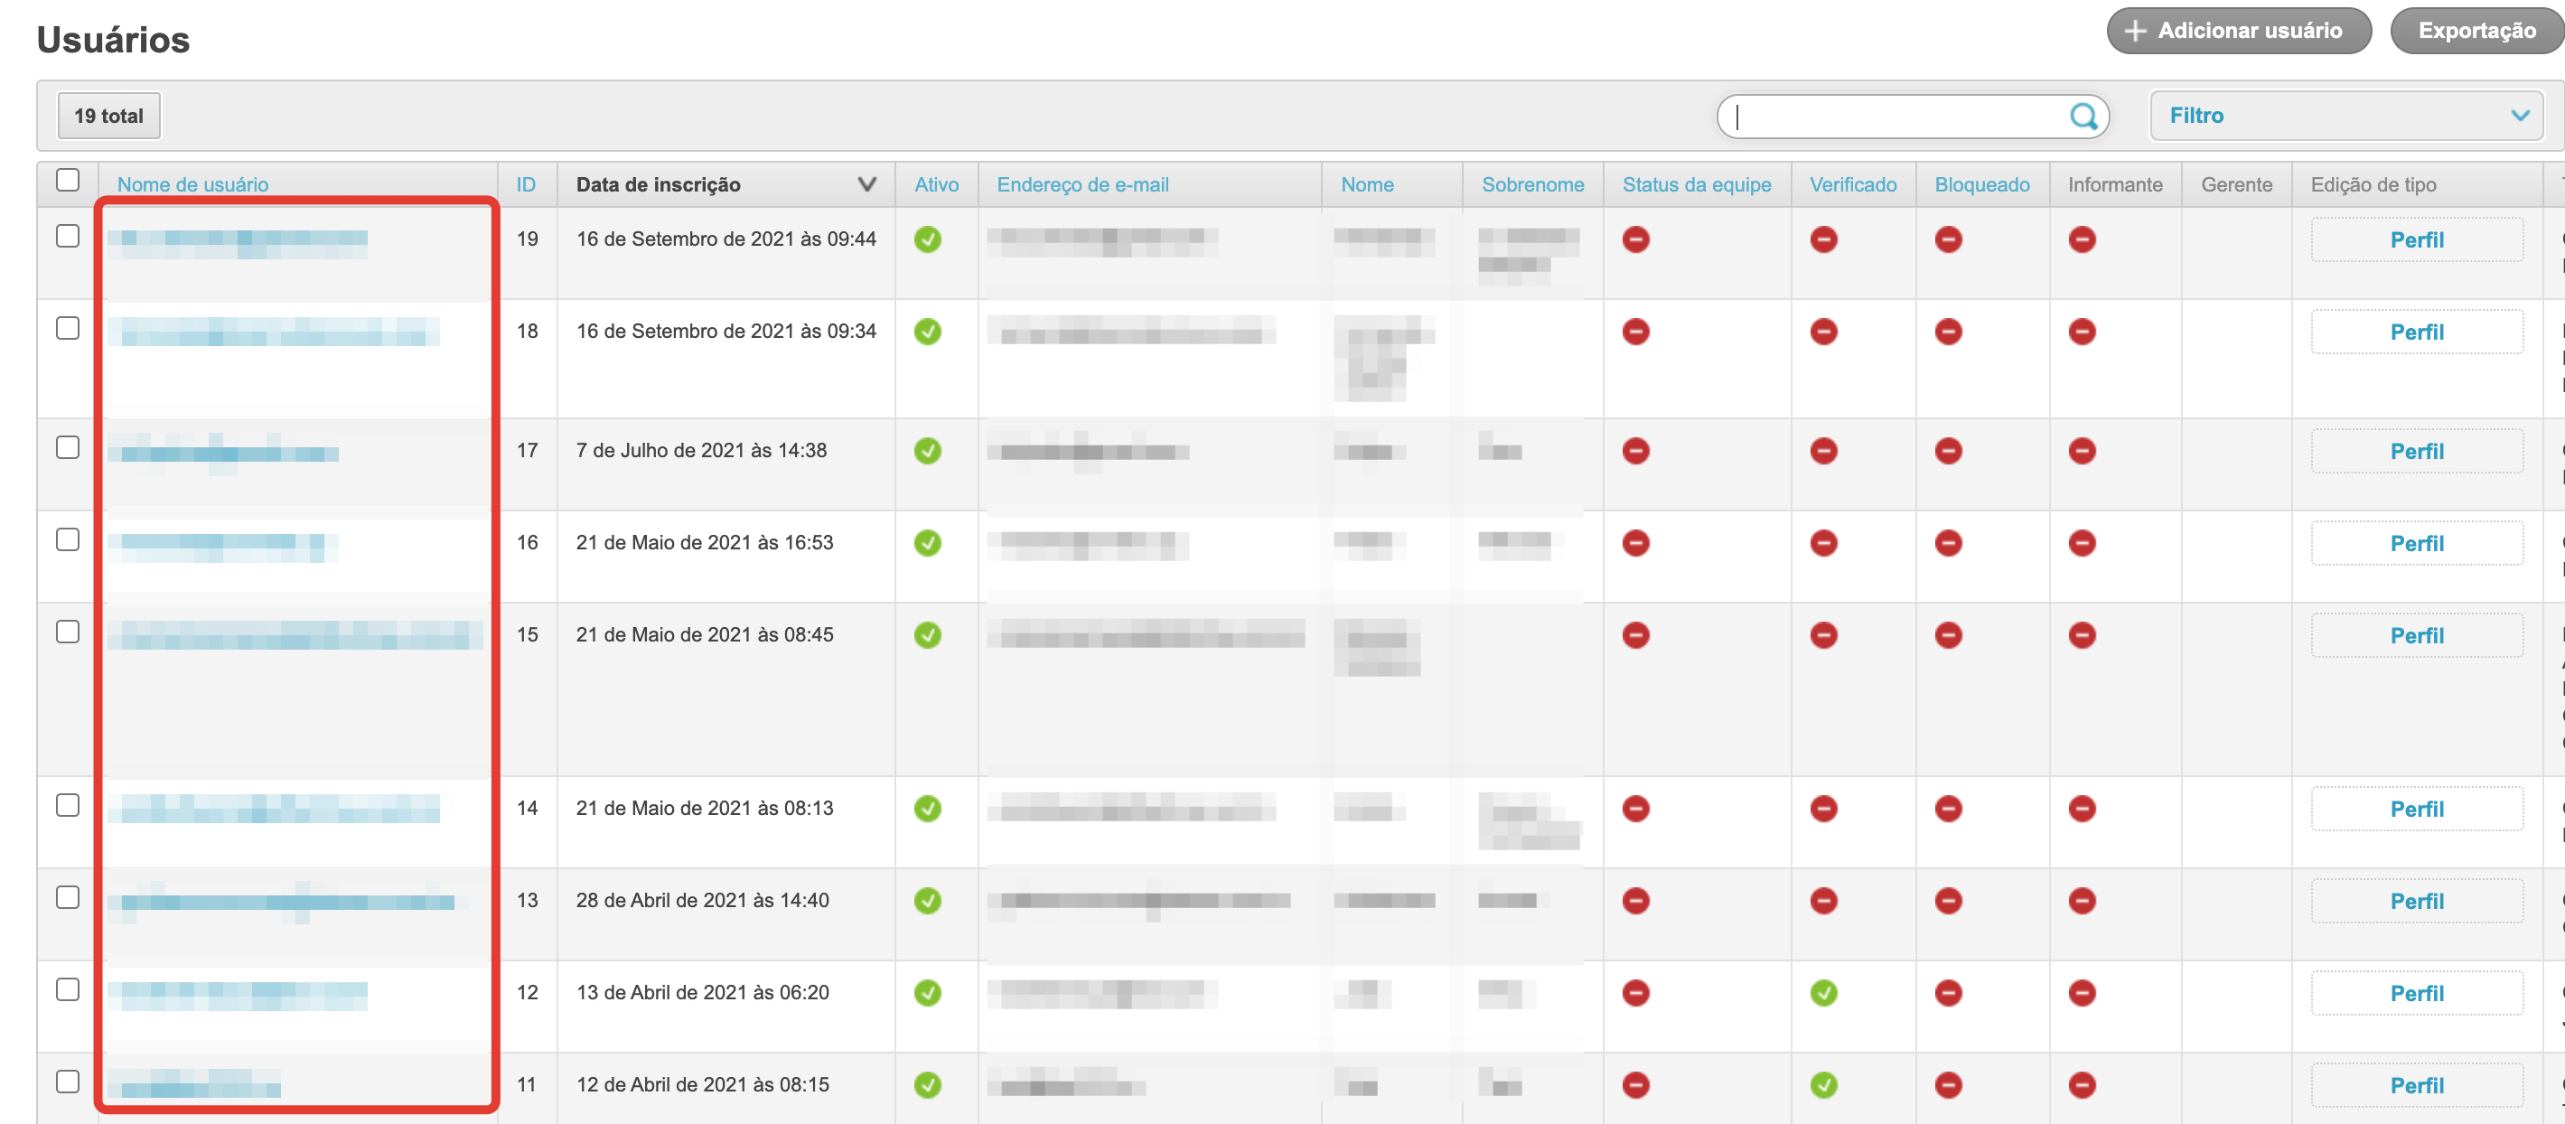The image size is (2565, 1124).
Task: Click red Status da equipe icon for ID 15
Action: click(x=1635, y=635)
